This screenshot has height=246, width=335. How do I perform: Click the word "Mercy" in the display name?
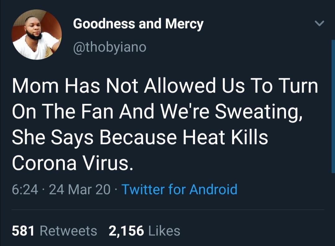point(184,24)
